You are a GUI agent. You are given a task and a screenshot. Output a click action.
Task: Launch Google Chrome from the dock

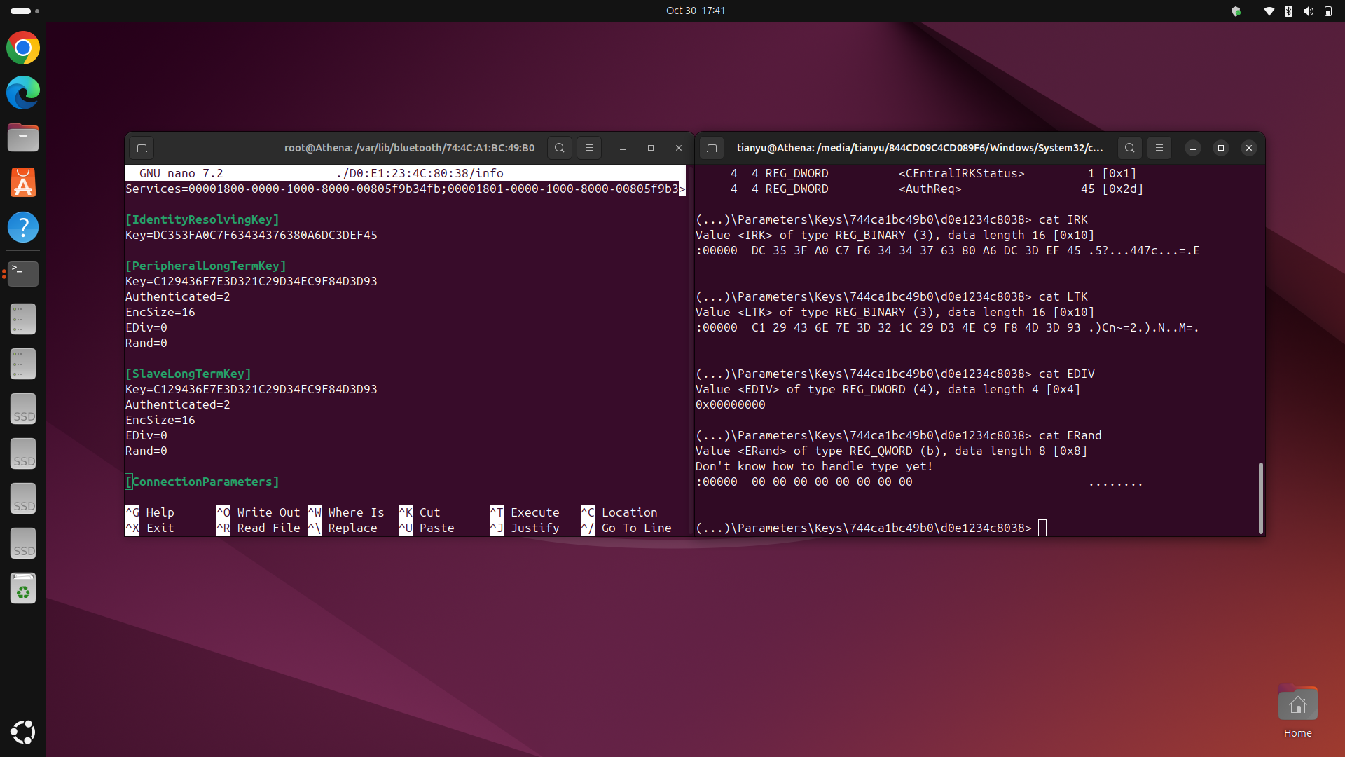coord(23,48)
